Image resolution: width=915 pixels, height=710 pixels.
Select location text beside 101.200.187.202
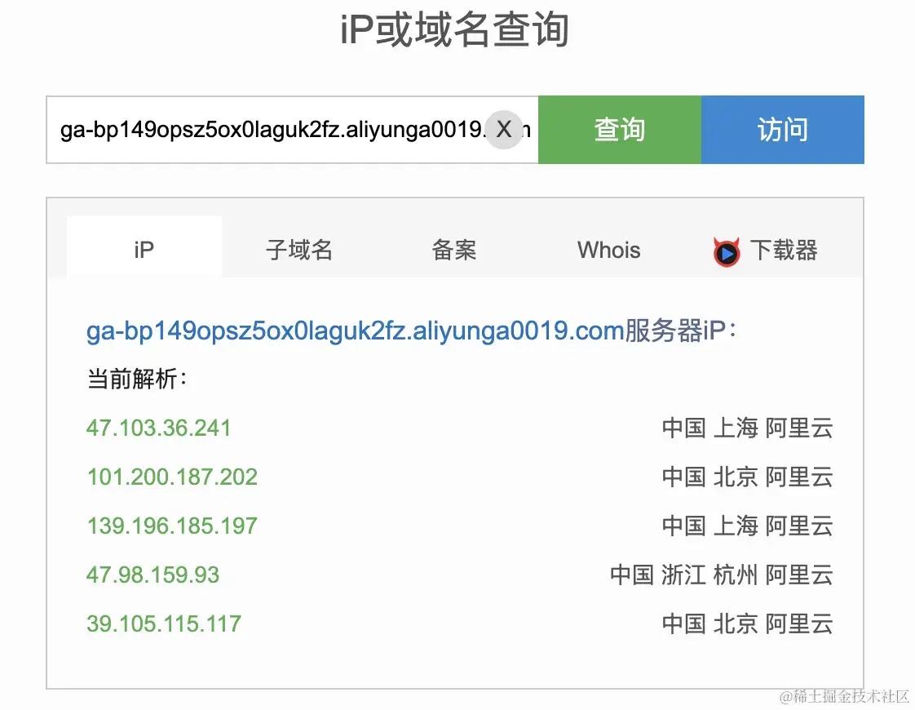point(747,477)
